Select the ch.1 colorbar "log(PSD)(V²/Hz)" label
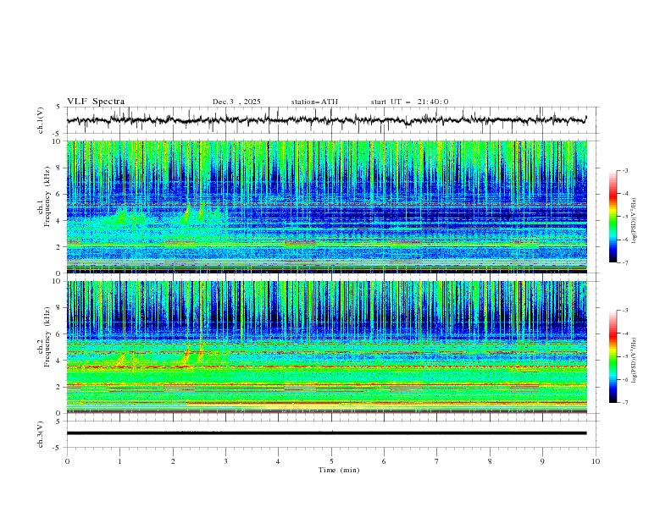Screen dimensions: 671x518 click(634, 221)
